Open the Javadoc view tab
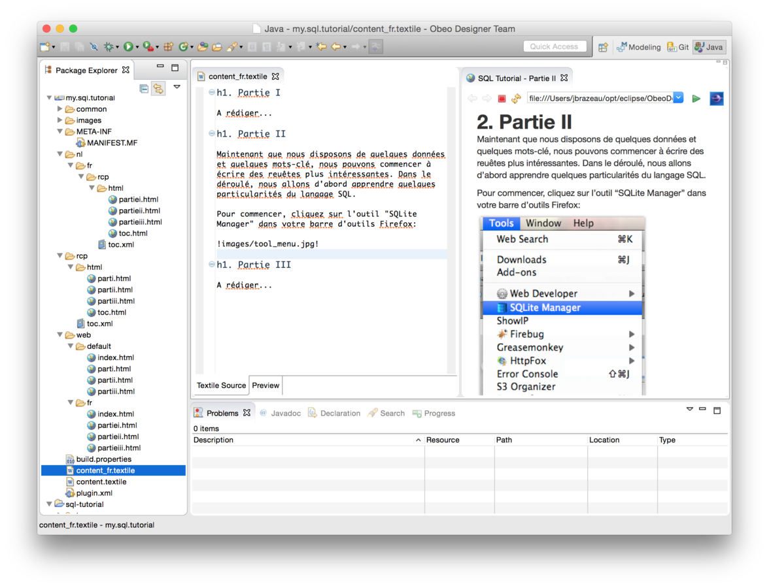The width and height of the screenshot is (769, 588). [x=280, y=413]
